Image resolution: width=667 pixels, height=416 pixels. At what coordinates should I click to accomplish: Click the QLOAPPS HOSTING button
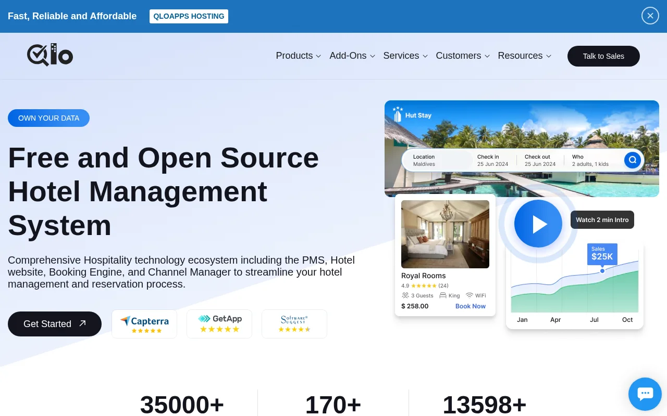point(189,16)
